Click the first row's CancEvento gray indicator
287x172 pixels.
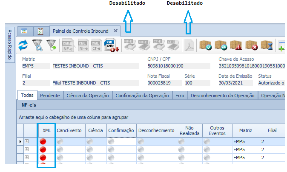pos(60,141)
